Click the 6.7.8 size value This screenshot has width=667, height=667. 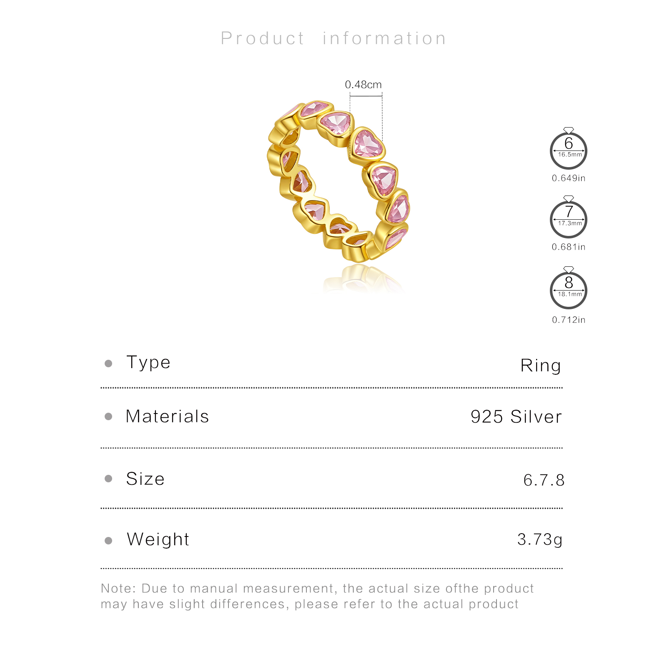(x=544, y=480)
